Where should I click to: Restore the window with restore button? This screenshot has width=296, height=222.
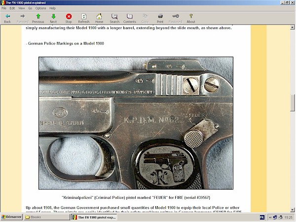(x=287, y=2)
